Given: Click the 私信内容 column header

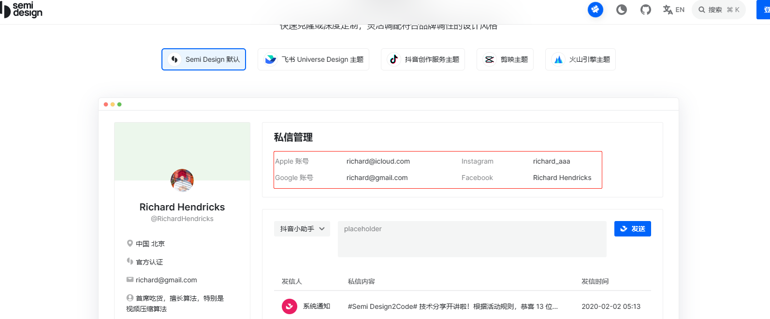Looking at the screenshot, I should coord(362,281).
